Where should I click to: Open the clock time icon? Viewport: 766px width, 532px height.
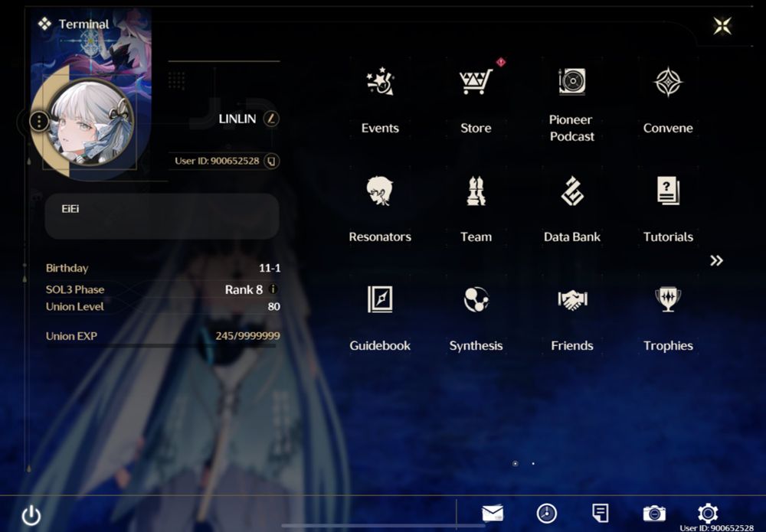pos(547,514)
